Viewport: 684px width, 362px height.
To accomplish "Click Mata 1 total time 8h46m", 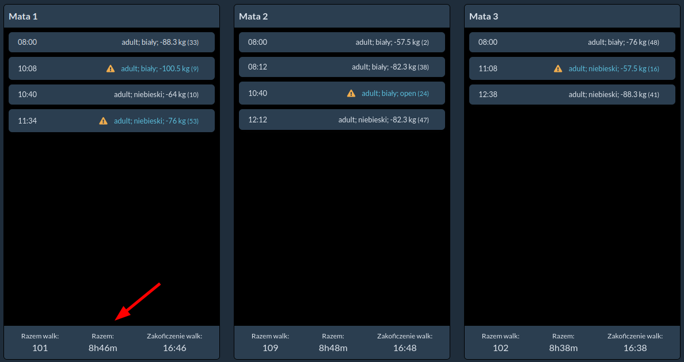I will point(102,348).
